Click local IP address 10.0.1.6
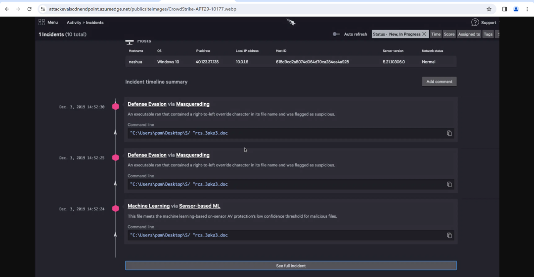This screenshot has width=534, height=277. (242, 62)
